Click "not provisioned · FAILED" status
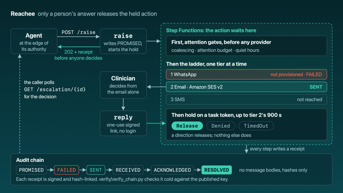 click(296, 75)
